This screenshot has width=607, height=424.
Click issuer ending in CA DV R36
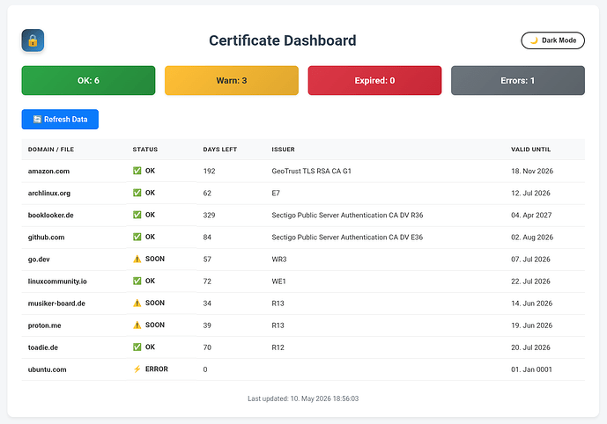coord(347,215)
